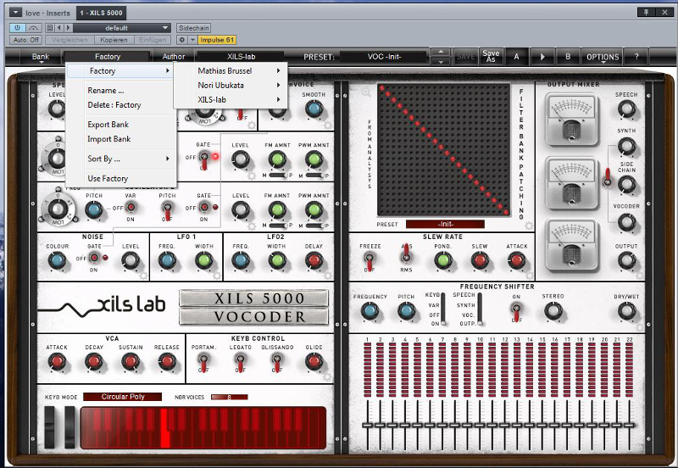Click the Kopieren button
The height and width of the screenshot is (468, 678).
tap(114, 40)
